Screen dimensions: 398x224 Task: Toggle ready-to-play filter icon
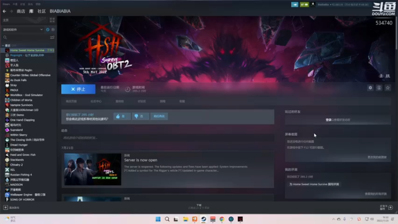53,29
